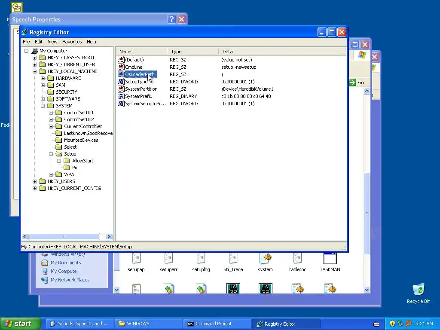Select the Pid key folder icon
This screenshot has height=330, width=440.
pos(67,168)
